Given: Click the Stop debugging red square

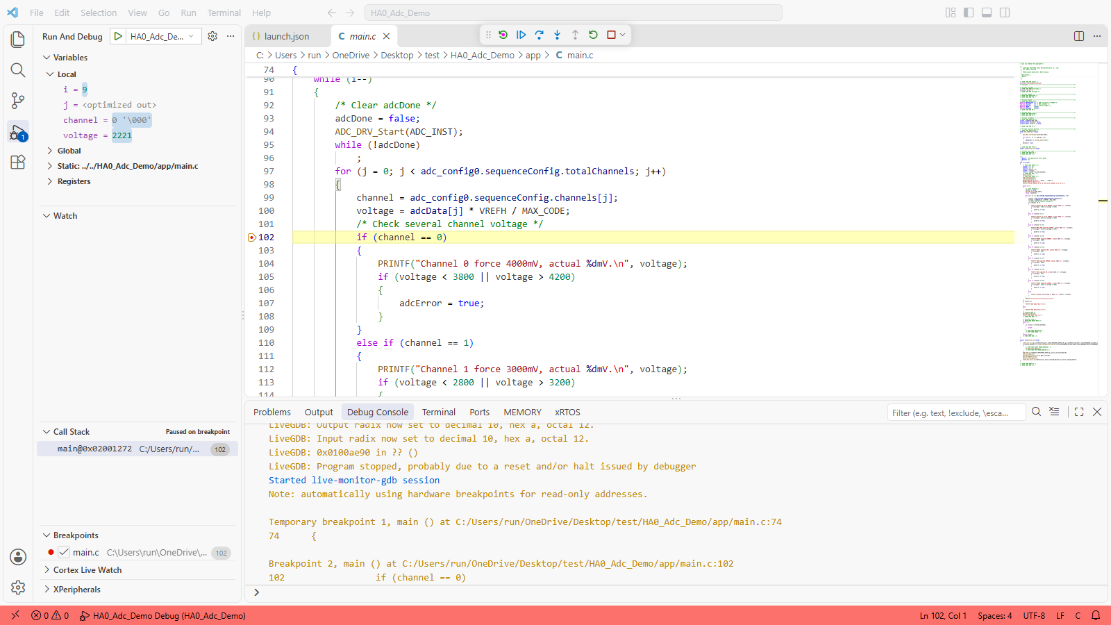Looking at the screenshot, I should click(611, 35).
